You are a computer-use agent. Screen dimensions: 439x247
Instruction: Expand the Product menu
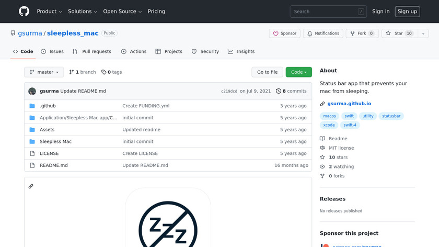pos(50,12)
